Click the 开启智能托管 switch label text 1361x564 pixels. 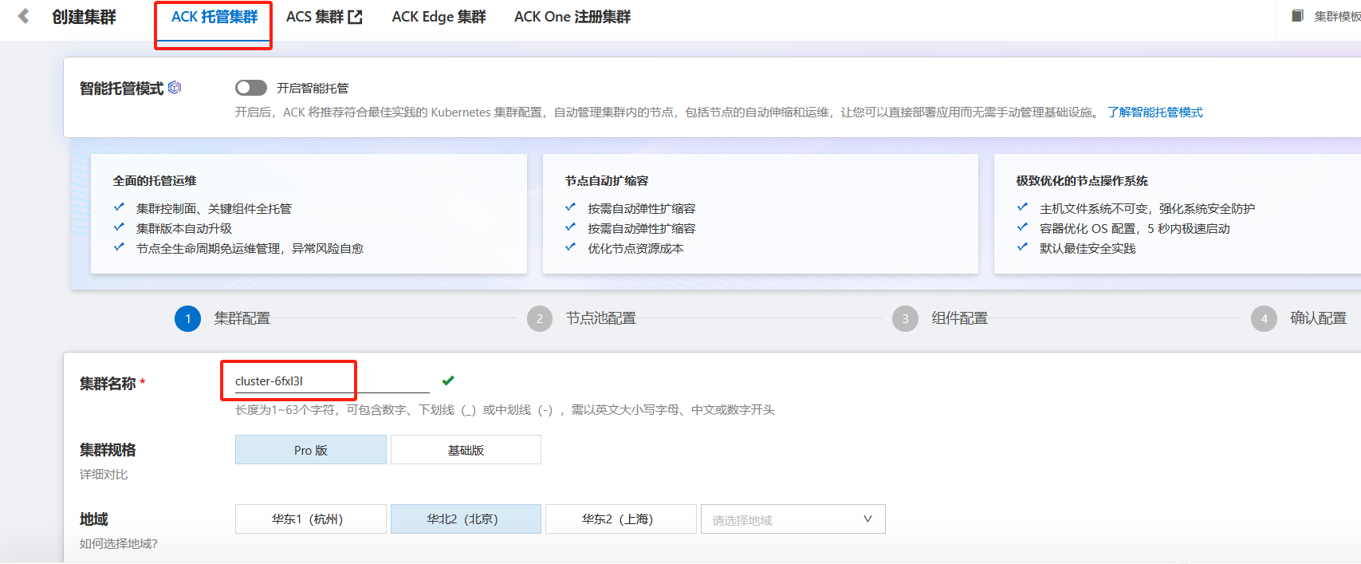pyautogui.click(x=313, y=88)
